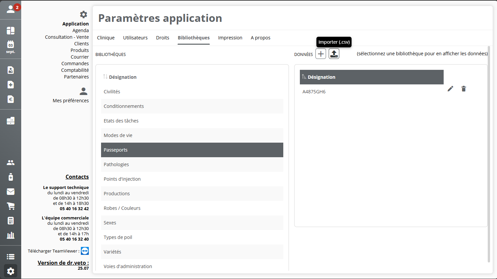Viewport: 497px width, 279px height.
Task: Click the TeamViewer download icon
Action: tap(85, 251)
